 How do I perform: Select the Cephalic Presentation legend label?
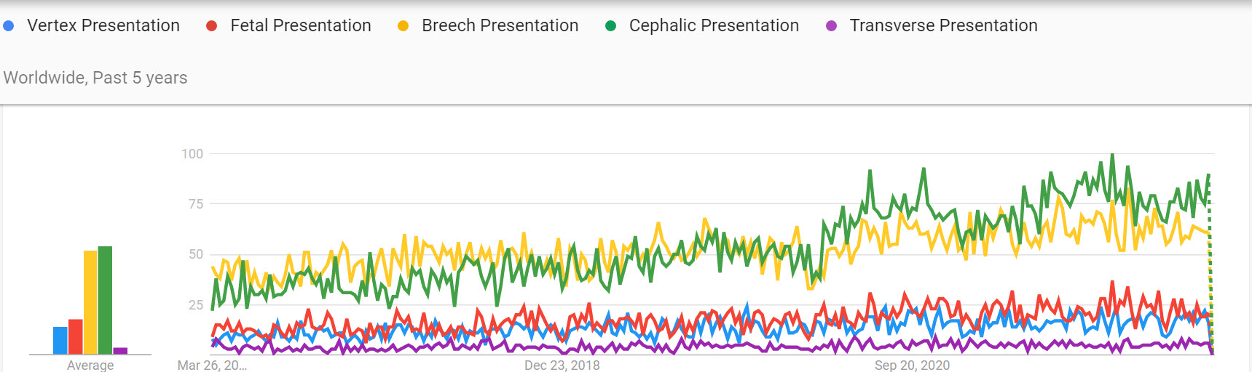(714, 26)
